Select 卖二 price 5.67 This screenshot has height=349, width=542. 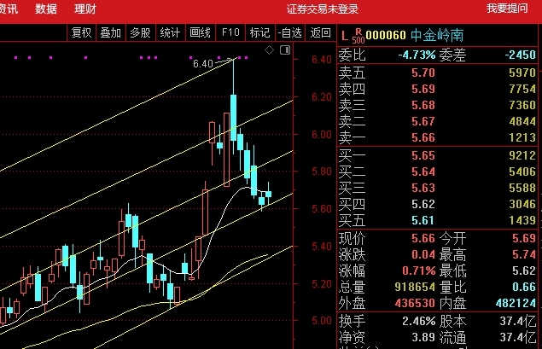click(x=423, y=122)
